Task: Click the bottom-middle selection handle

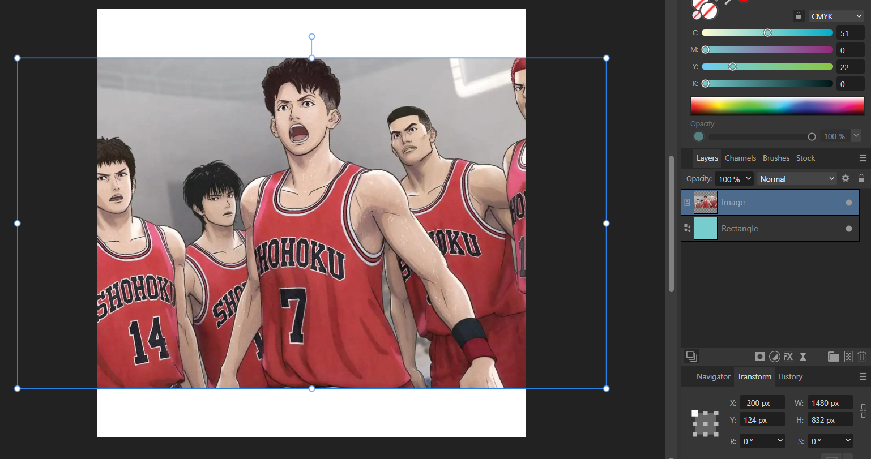Action: pyautogui.click(x=311, y=388)
